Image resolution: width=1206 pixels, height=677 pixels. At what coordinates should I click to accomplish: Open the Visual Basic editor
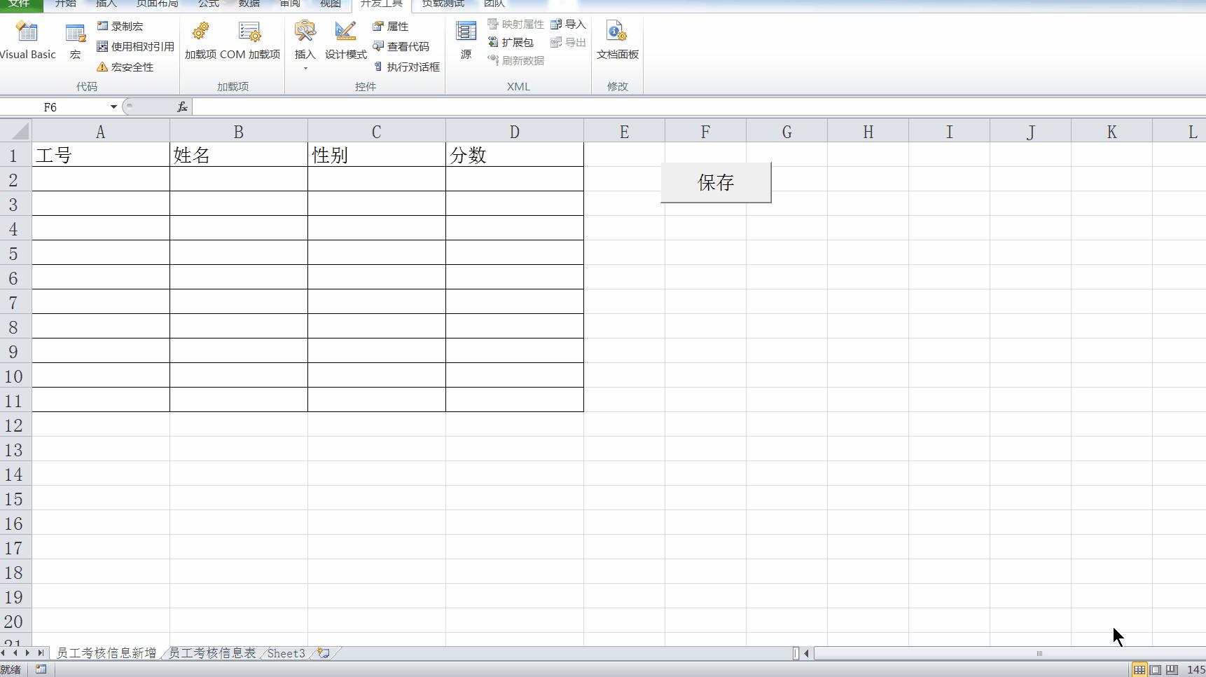point(27,40)
